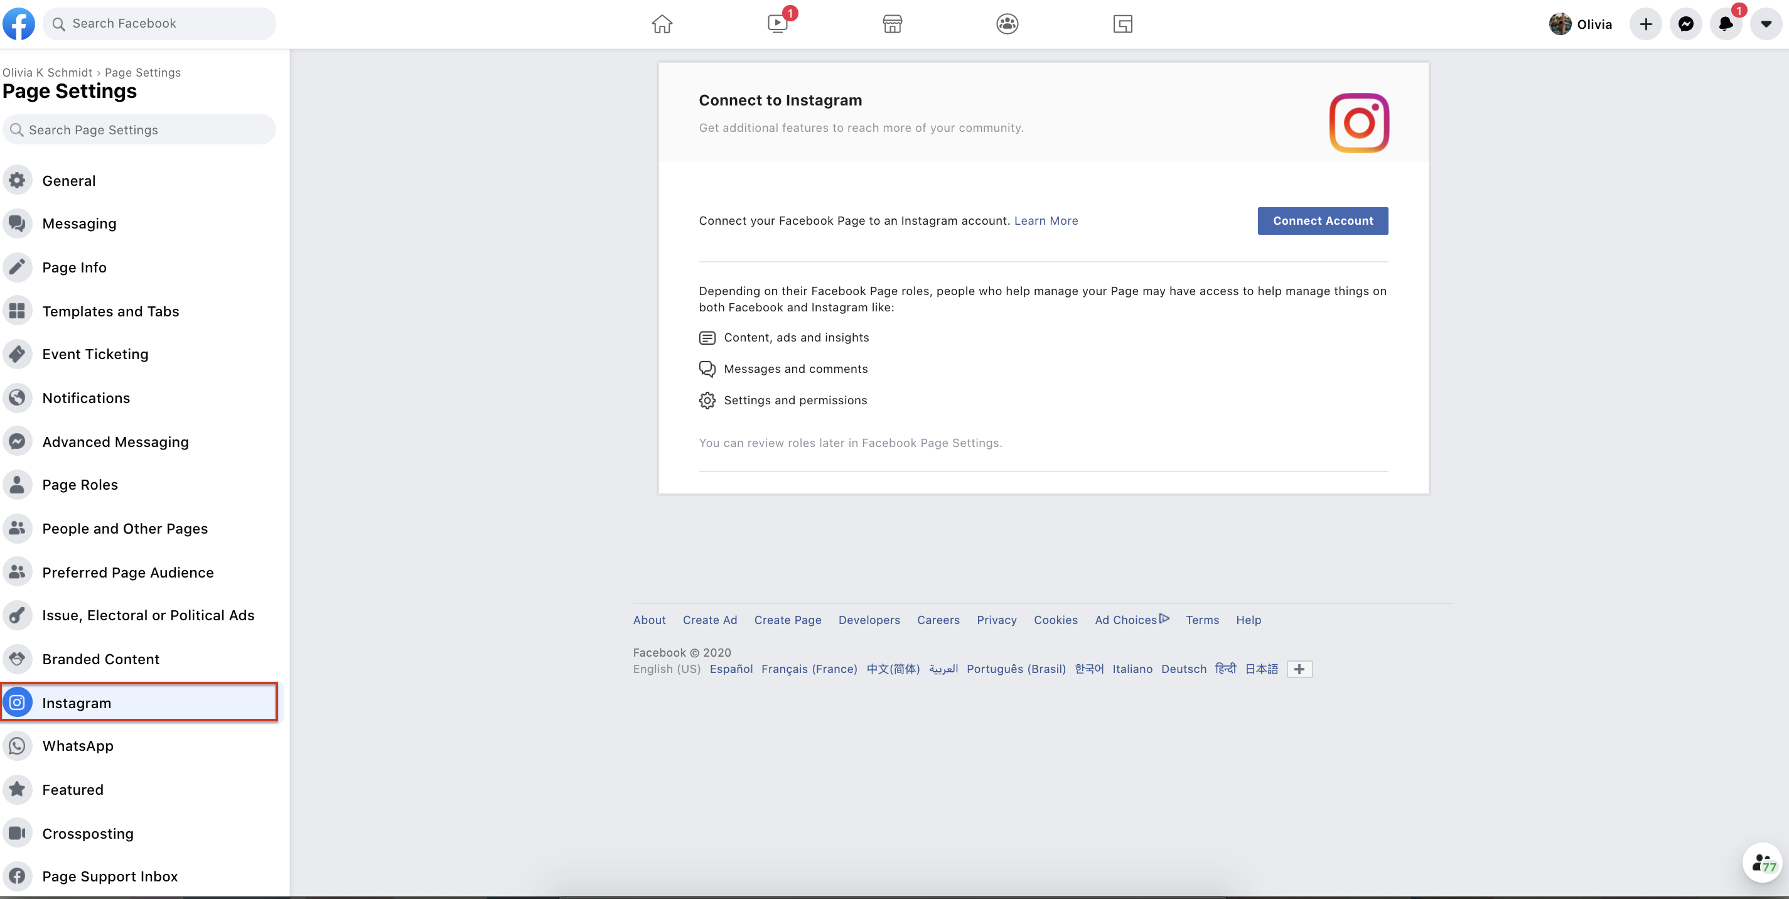Click the plus Create button
Screen dimensions: 1789x899
[1645, 24]
